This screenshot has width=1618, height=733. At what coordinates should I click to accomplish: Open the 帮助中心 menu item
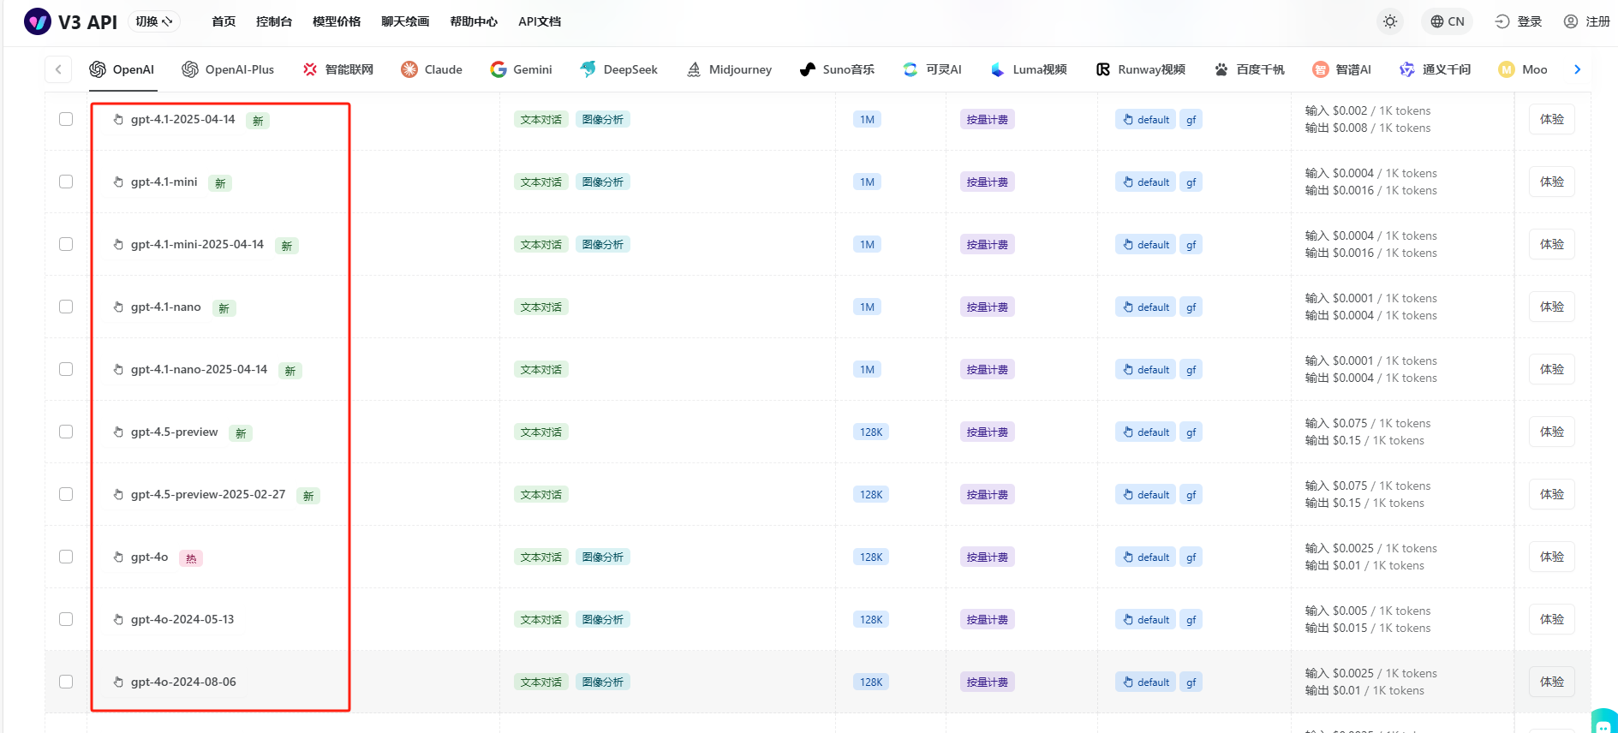pyautogui.click(x=474, y=21)
